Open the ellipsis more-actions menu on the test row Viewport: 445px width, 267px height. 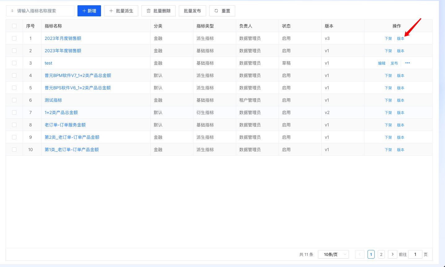(407, 63)
